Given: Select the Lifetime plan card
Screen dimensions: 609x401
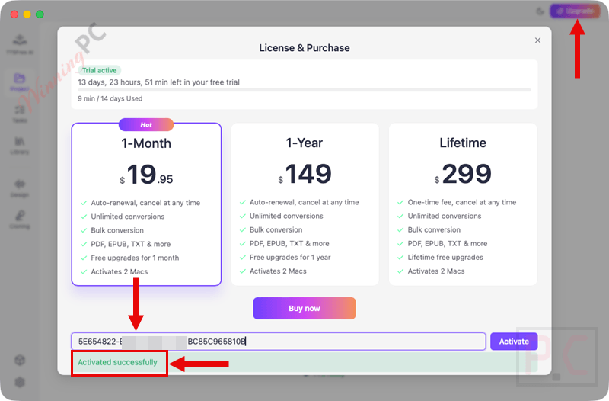Looking at the screenshot, I should click(463, 204).
